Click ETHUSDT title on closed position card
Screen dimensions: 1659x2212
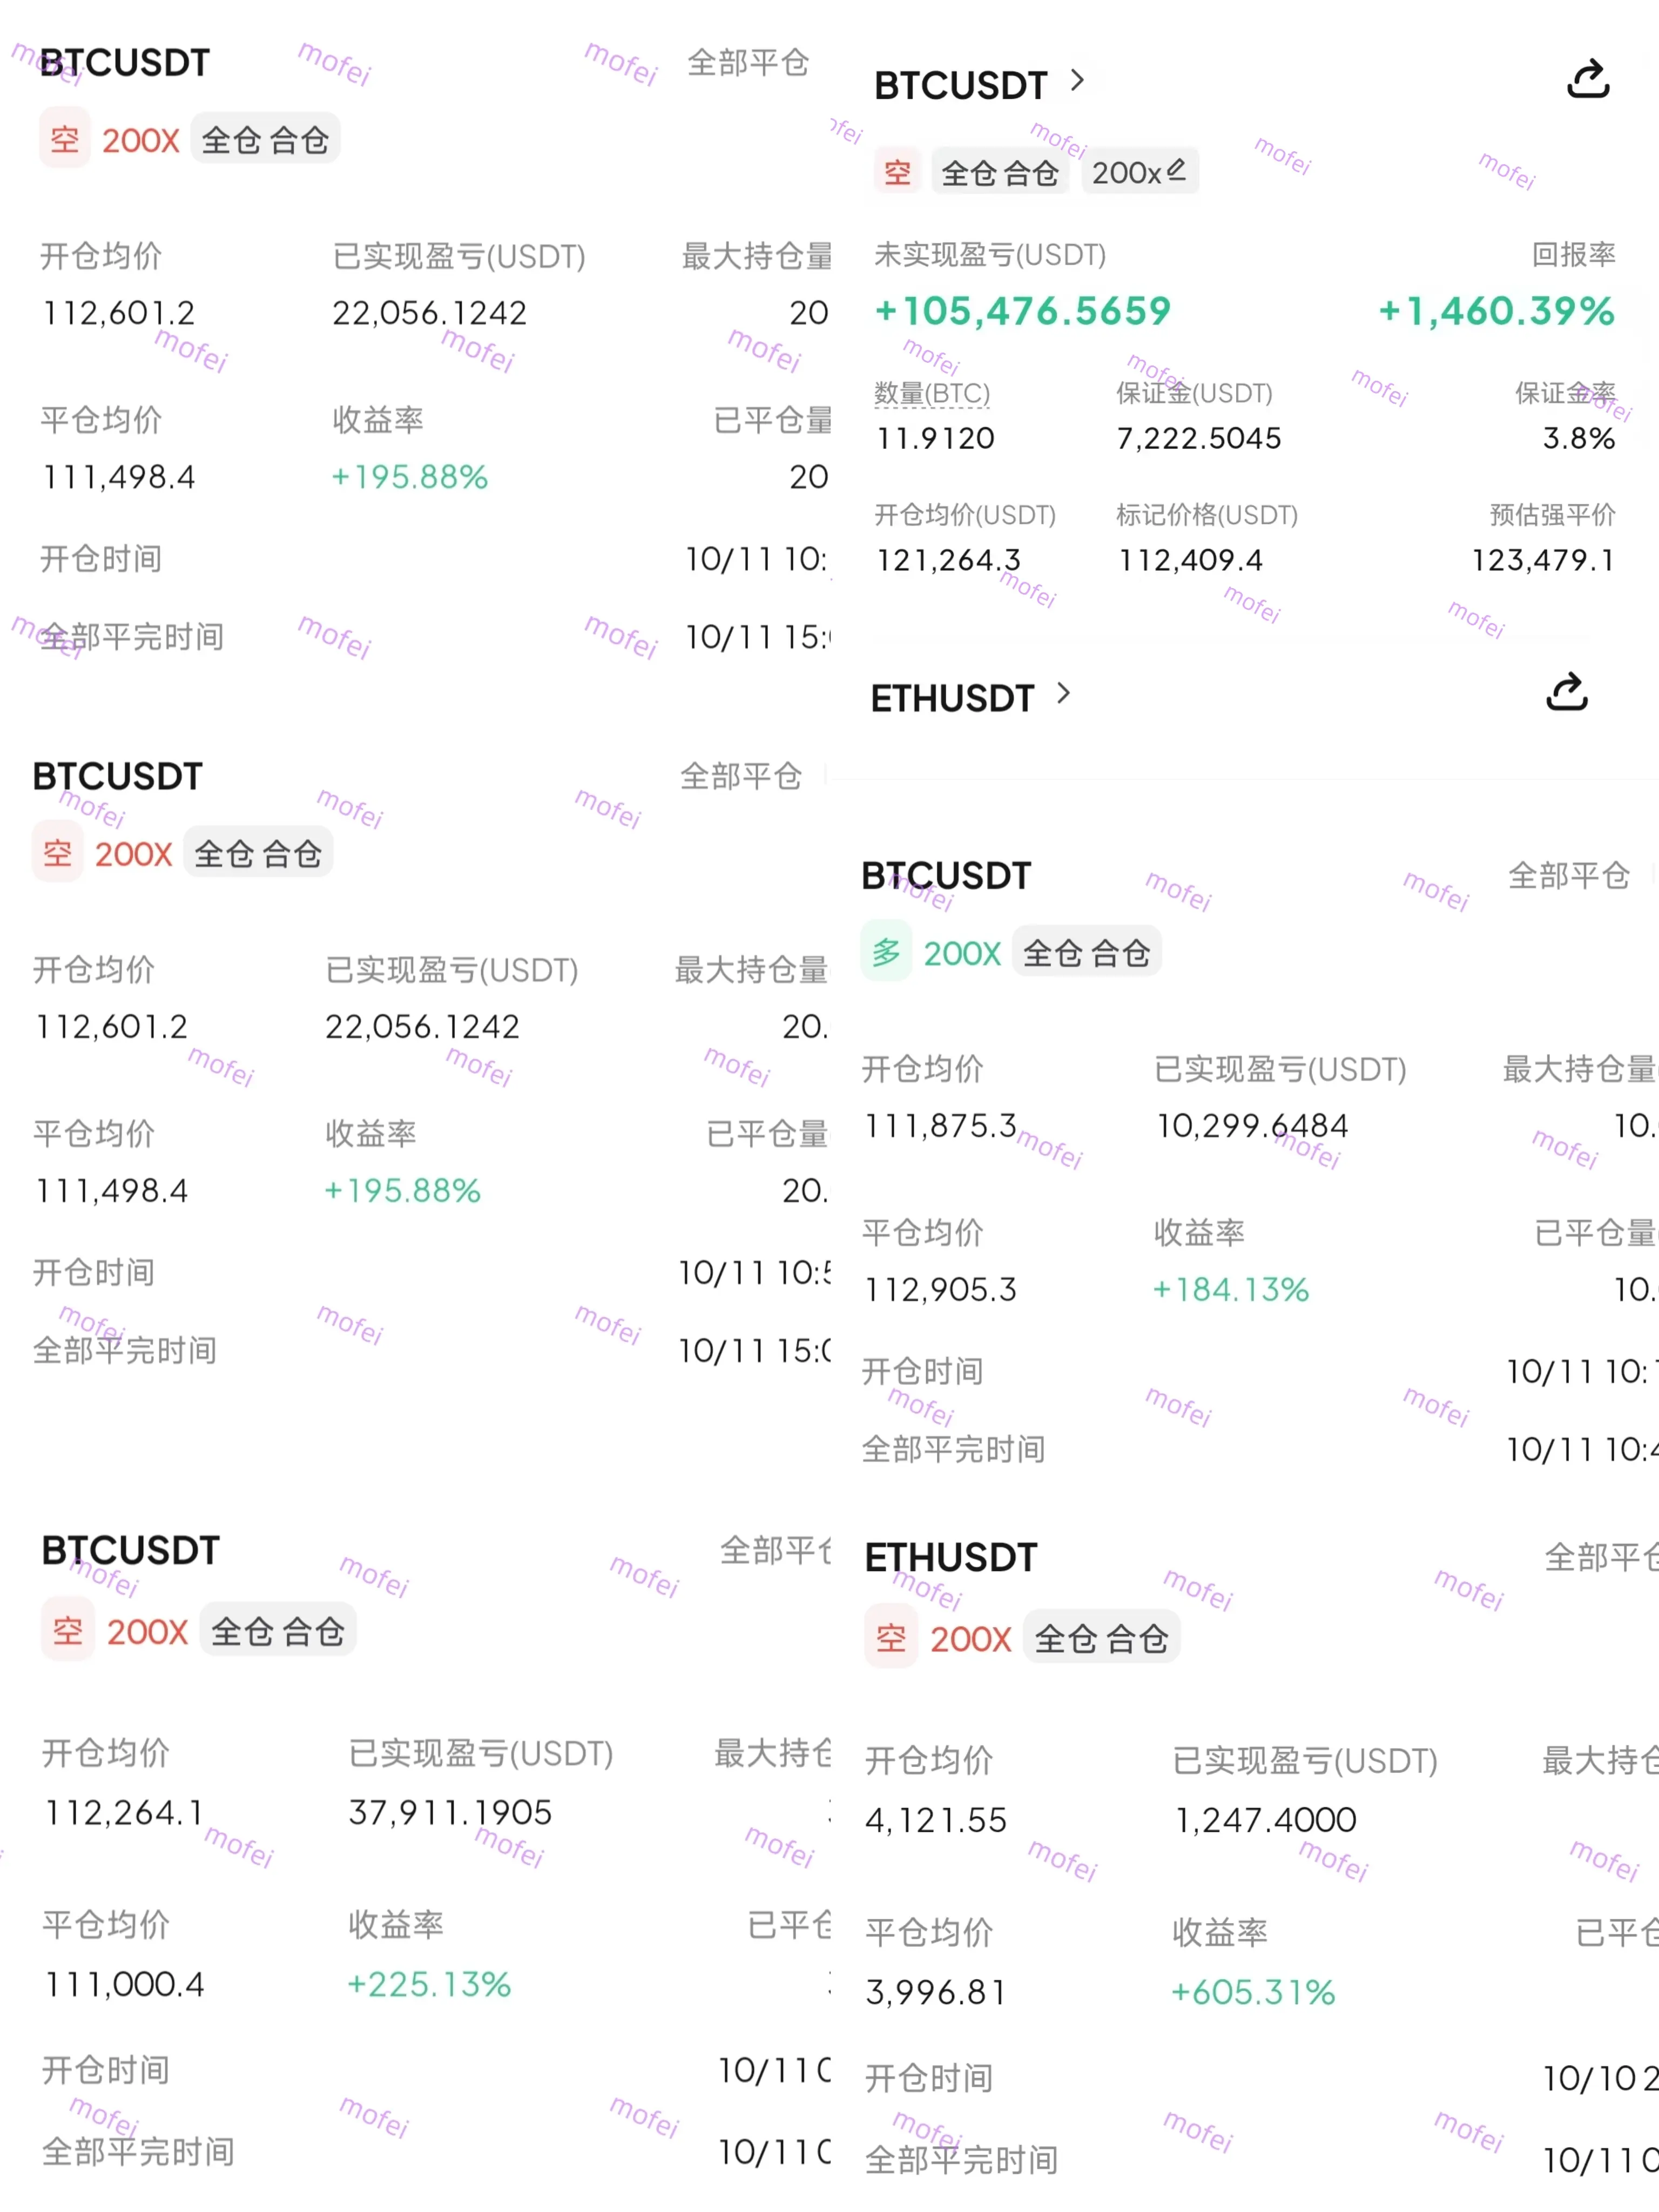tap(951, 1557)
